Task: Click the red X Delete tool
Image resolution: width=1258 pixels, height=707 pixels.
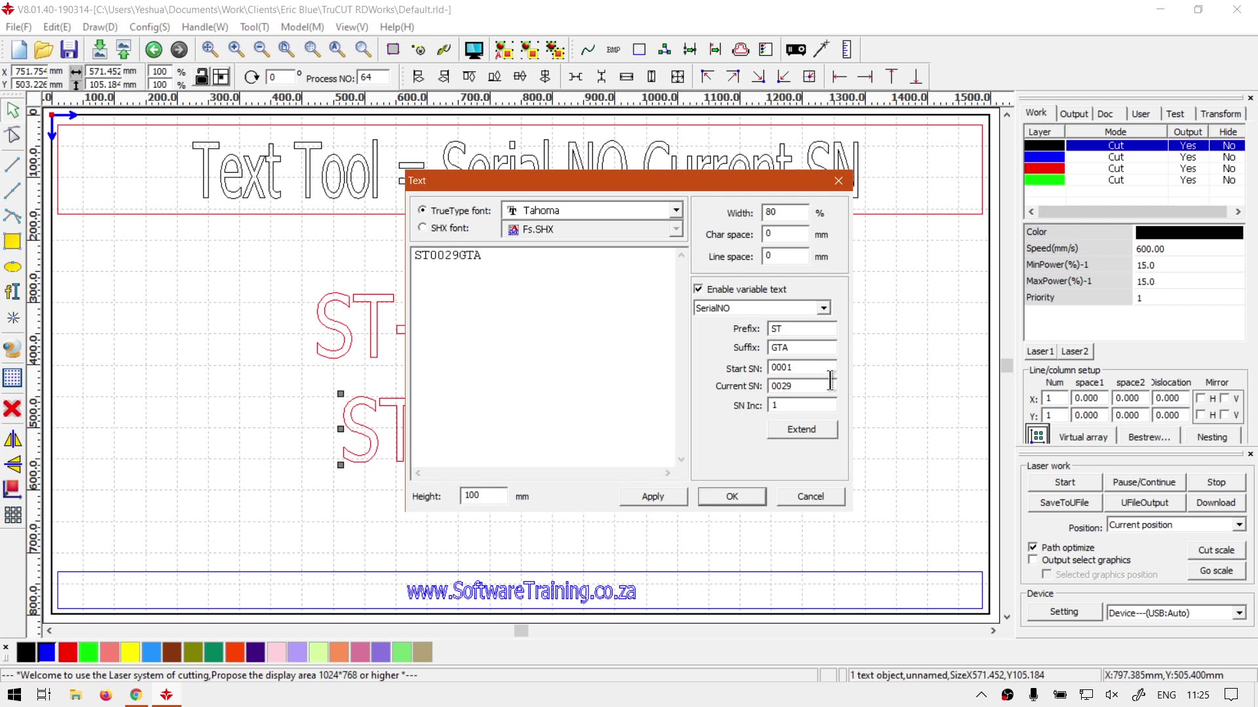Action: (12, 409)
